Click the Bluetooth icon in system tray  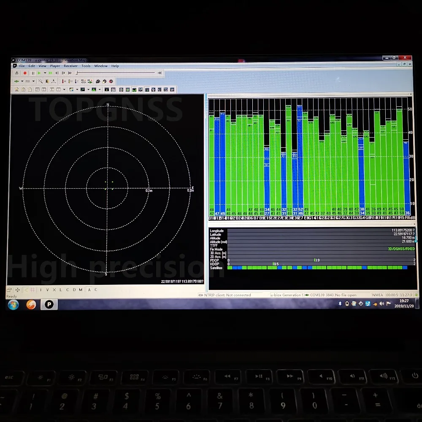point(340,303)
